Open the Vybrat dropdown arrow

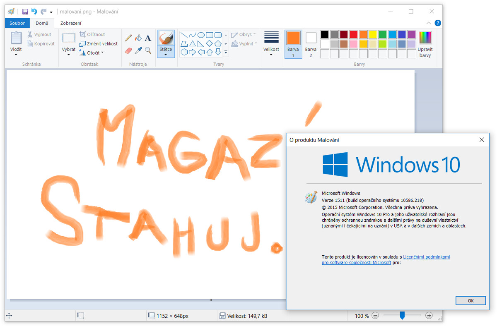pos(69,54)
